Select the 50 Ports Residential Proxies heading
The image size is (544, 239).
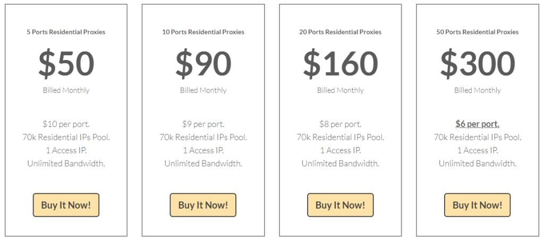(x=477, y=32)
